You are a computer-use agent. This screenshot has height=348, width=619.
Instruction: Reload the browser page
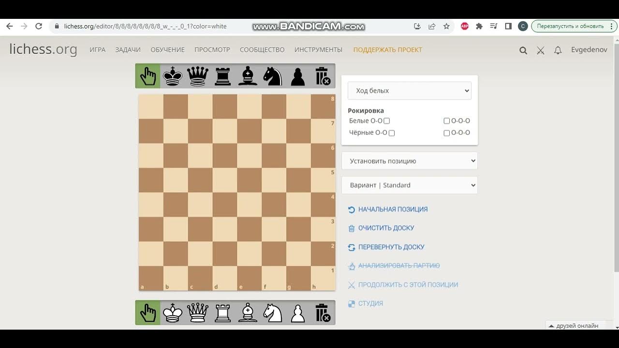tap(39, 26)
